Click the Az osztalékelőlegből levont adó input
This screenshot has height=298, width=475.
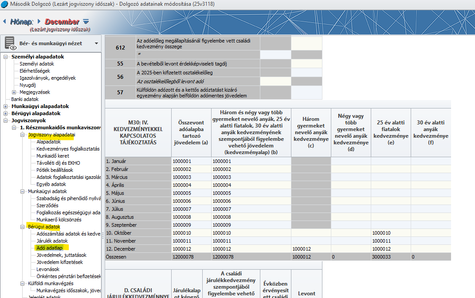(x=275, y=81)
